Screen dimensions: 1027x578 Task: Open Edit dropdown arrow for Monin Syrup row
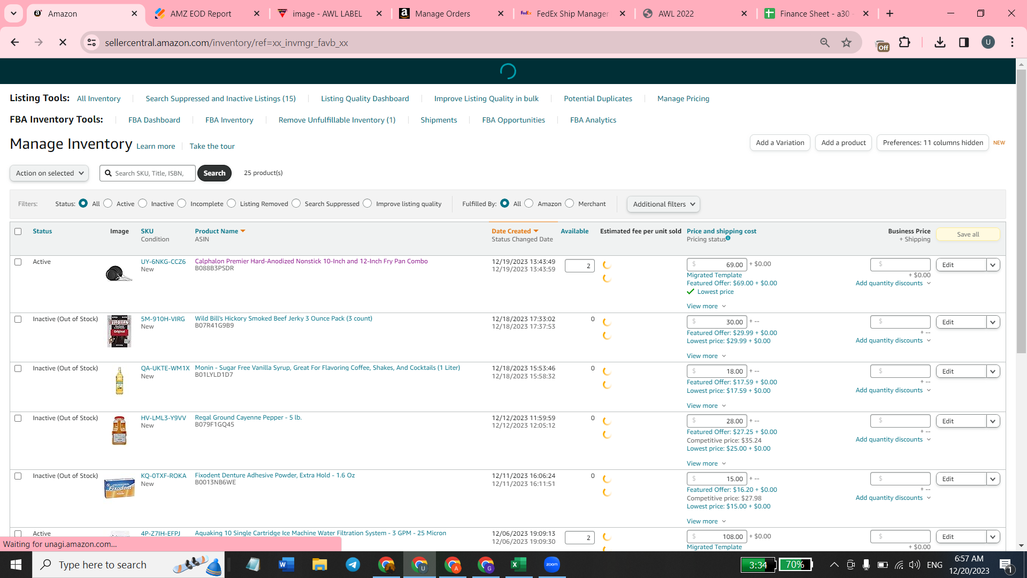click(x=993, y=371)
